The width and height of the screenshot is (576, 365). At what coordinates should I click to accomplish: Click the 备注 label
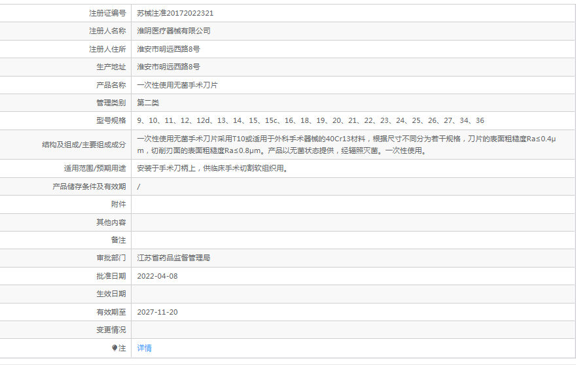(118, 240)
